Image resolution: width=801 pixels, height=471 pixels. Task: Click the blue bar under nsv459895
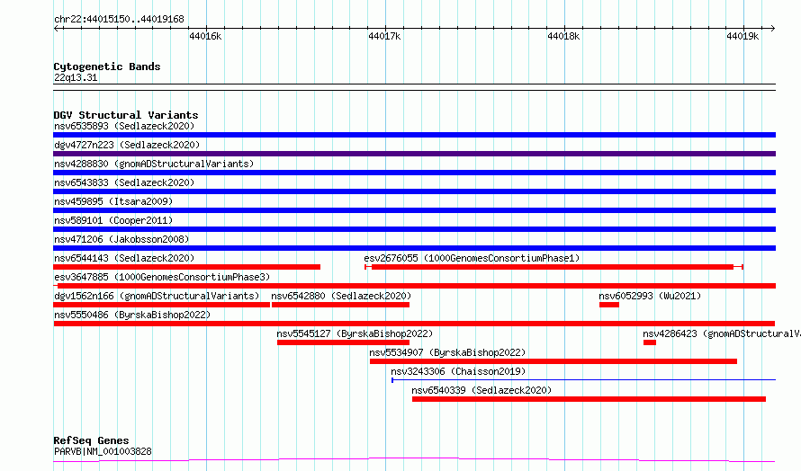coord(414,210)
